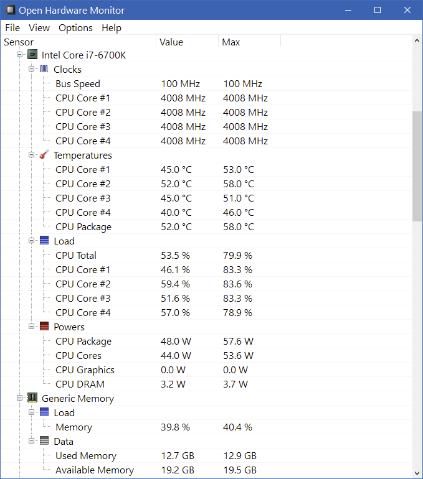
Task: Click the Open Hardware Monitor title bar icon
Action: pyautogui.click(x=10, y=10)
